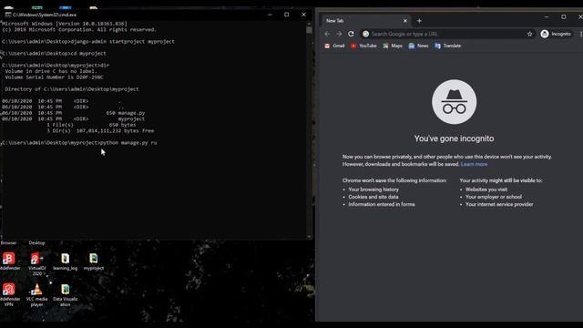
Task: Close the New Tab tab
Action: click(404, 21)
